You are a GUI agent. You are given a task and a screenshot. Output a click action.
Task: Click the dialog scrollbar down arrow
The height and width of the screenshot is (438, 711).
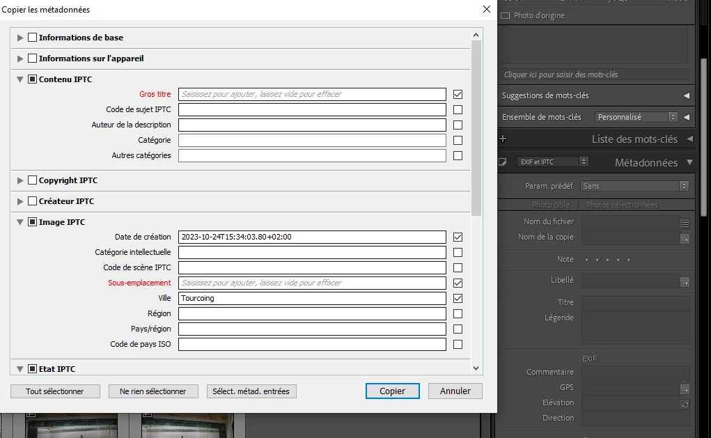click(x=476, y=368)
